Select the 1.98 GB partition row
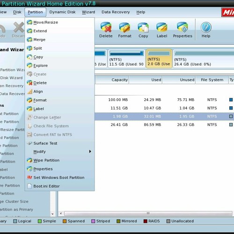Image resolution: width=234 pixels, height=234 pixels. pyautogui.click(x=164, y=117)
